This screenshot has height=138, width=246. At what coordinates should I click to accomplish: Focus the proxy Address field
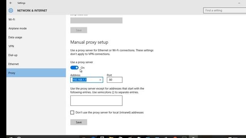coord(86,80)
